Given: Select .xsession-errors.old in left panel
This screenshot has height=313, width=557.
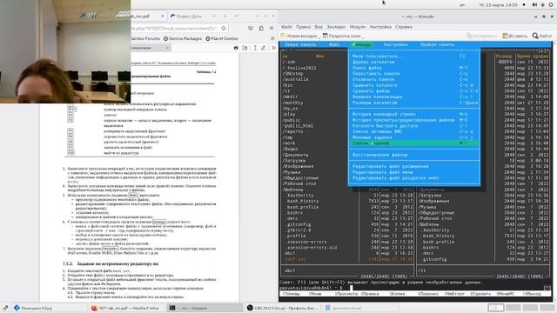Looking at the screenshot, I should coord(312,247).
